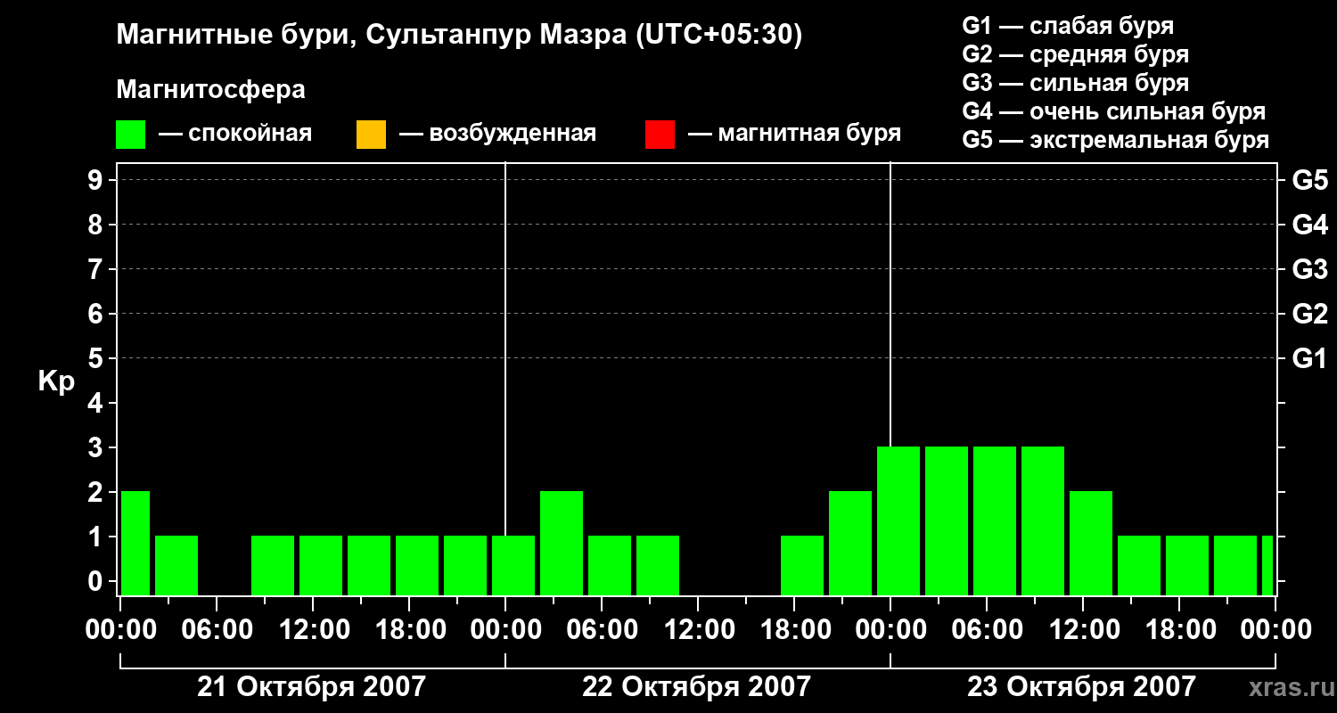This screenshot has width=1337, height=713.
Task: Click the 18:00 time label under 22 Октября
Action: point(794,630)
